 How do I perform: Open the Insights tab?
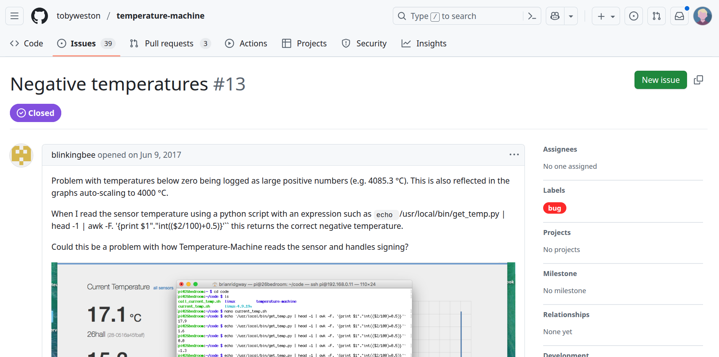[x=424, y=44]
